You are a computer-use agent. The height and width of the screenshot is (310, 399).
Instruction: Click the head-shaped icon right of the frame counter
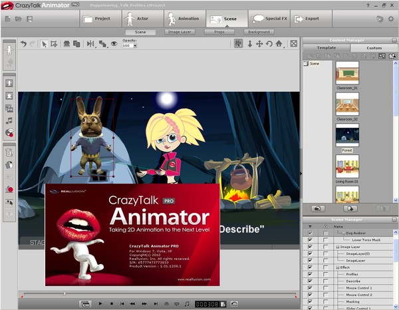[x=234, y=304]
